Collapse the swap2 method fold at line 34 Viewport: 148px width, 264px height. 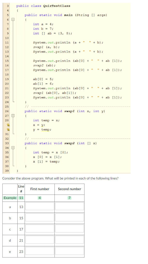point(13,148)
